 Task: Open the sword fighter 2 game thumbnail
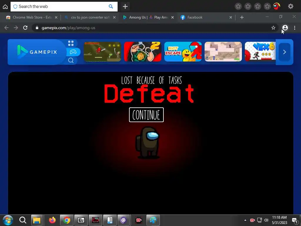[143, 52]
